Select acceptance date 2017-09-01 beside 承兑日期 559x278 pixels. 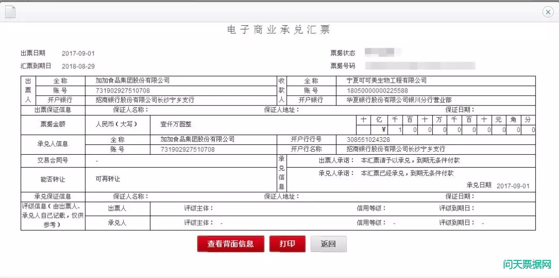[x=513, y=186]
